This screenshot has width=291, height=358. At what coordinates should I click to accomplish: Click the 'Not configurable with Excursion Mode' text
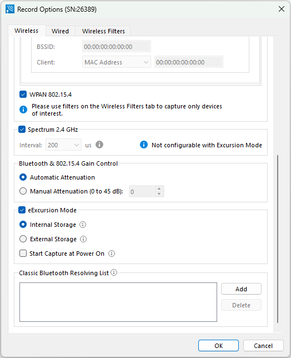(x=207, y=145)
